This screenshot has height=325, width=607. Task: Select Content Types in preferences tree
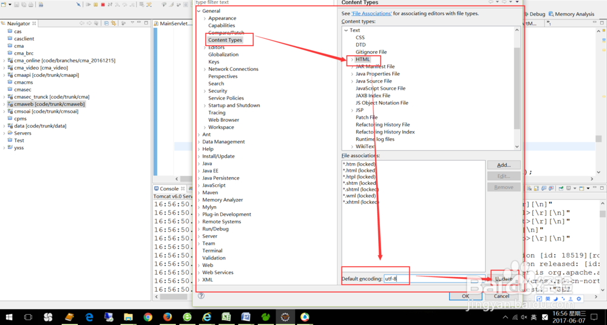(x=225, y=40)
